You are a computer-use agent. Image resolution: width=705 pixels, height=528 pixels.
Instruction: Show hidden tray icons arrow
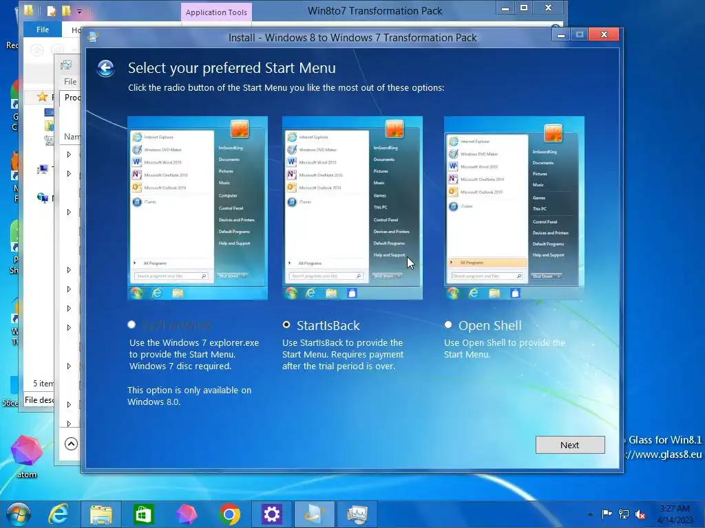(x=590, y=514)
